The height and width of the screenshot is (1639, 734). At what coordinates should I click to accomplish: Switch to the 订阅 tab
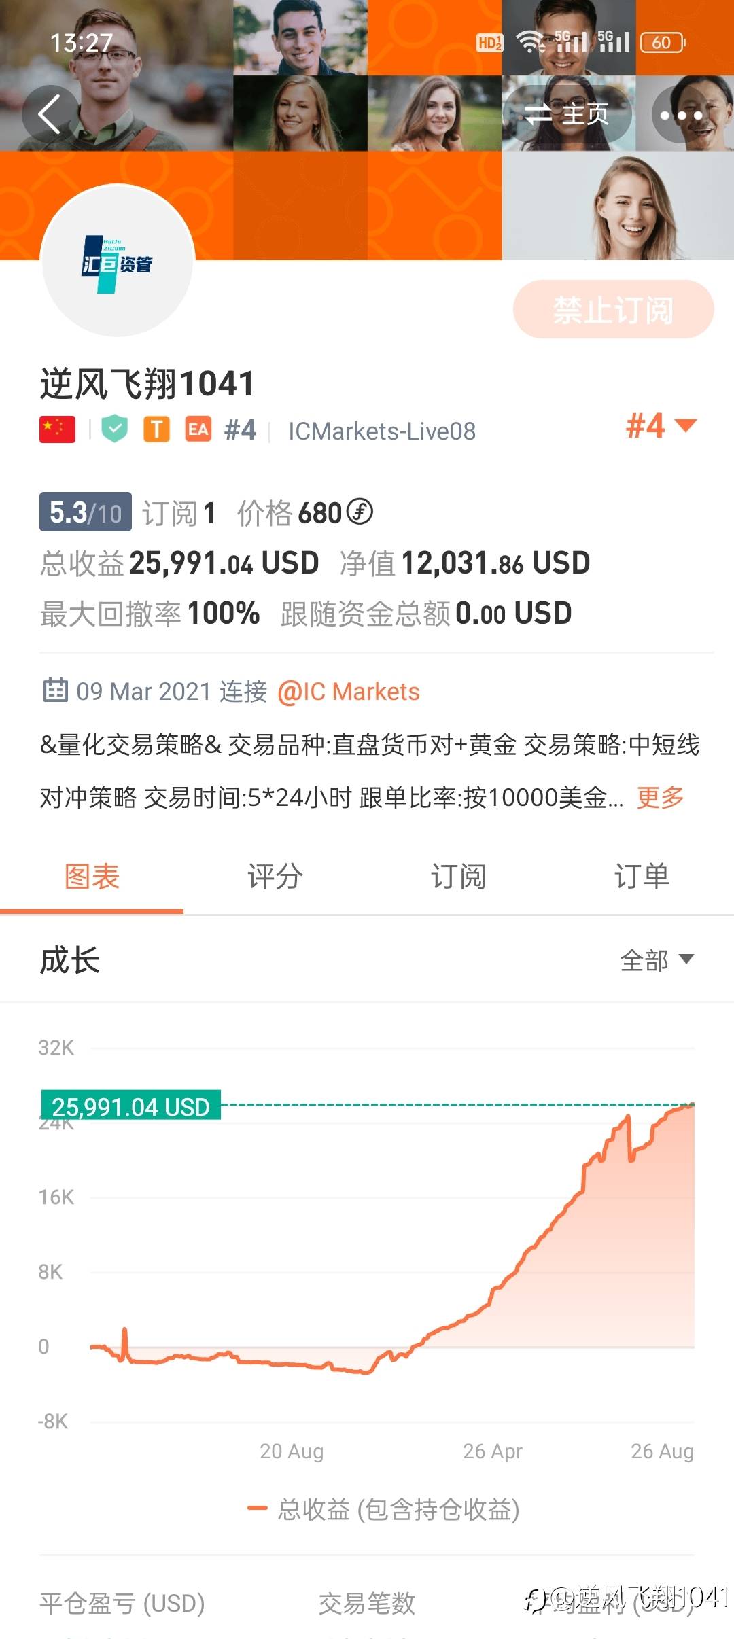pyautogui.click(x=458, y=876)
